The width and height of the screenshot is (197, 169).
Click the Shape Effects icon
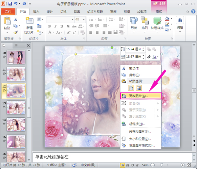(x=167, y=30)
